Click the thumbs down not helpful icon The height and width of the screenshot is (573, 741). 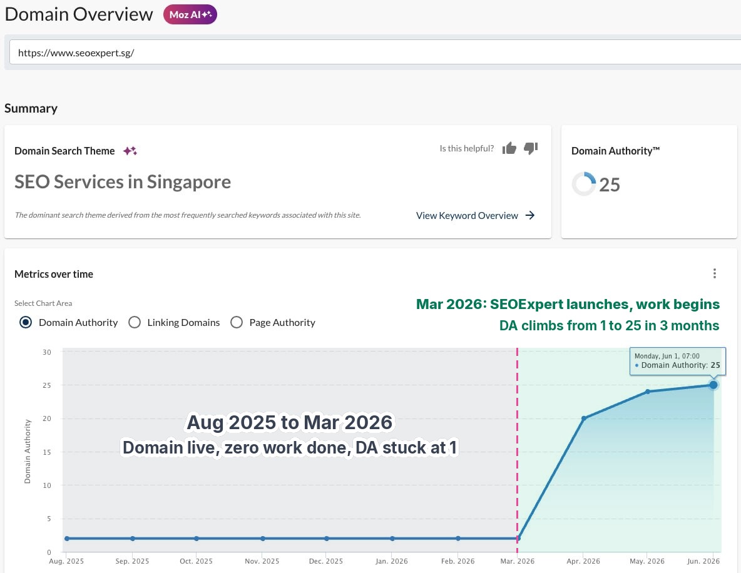coord(531,148)
